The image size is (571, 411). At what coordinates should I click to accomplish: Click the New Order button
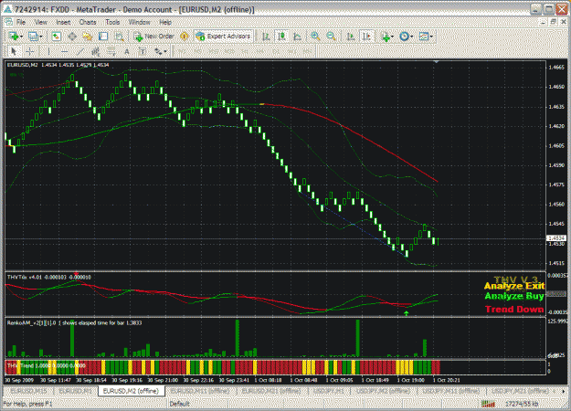(x=153, y=37)
